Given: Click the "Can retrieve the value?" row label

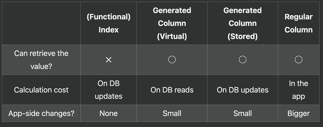Looking at the screenshot, I should [x=41, y=60].
